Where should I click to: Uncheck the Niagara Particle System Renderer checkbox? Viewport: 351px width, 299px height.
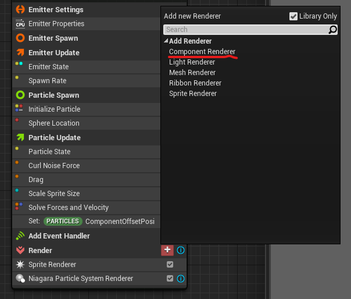coord(170,279)
